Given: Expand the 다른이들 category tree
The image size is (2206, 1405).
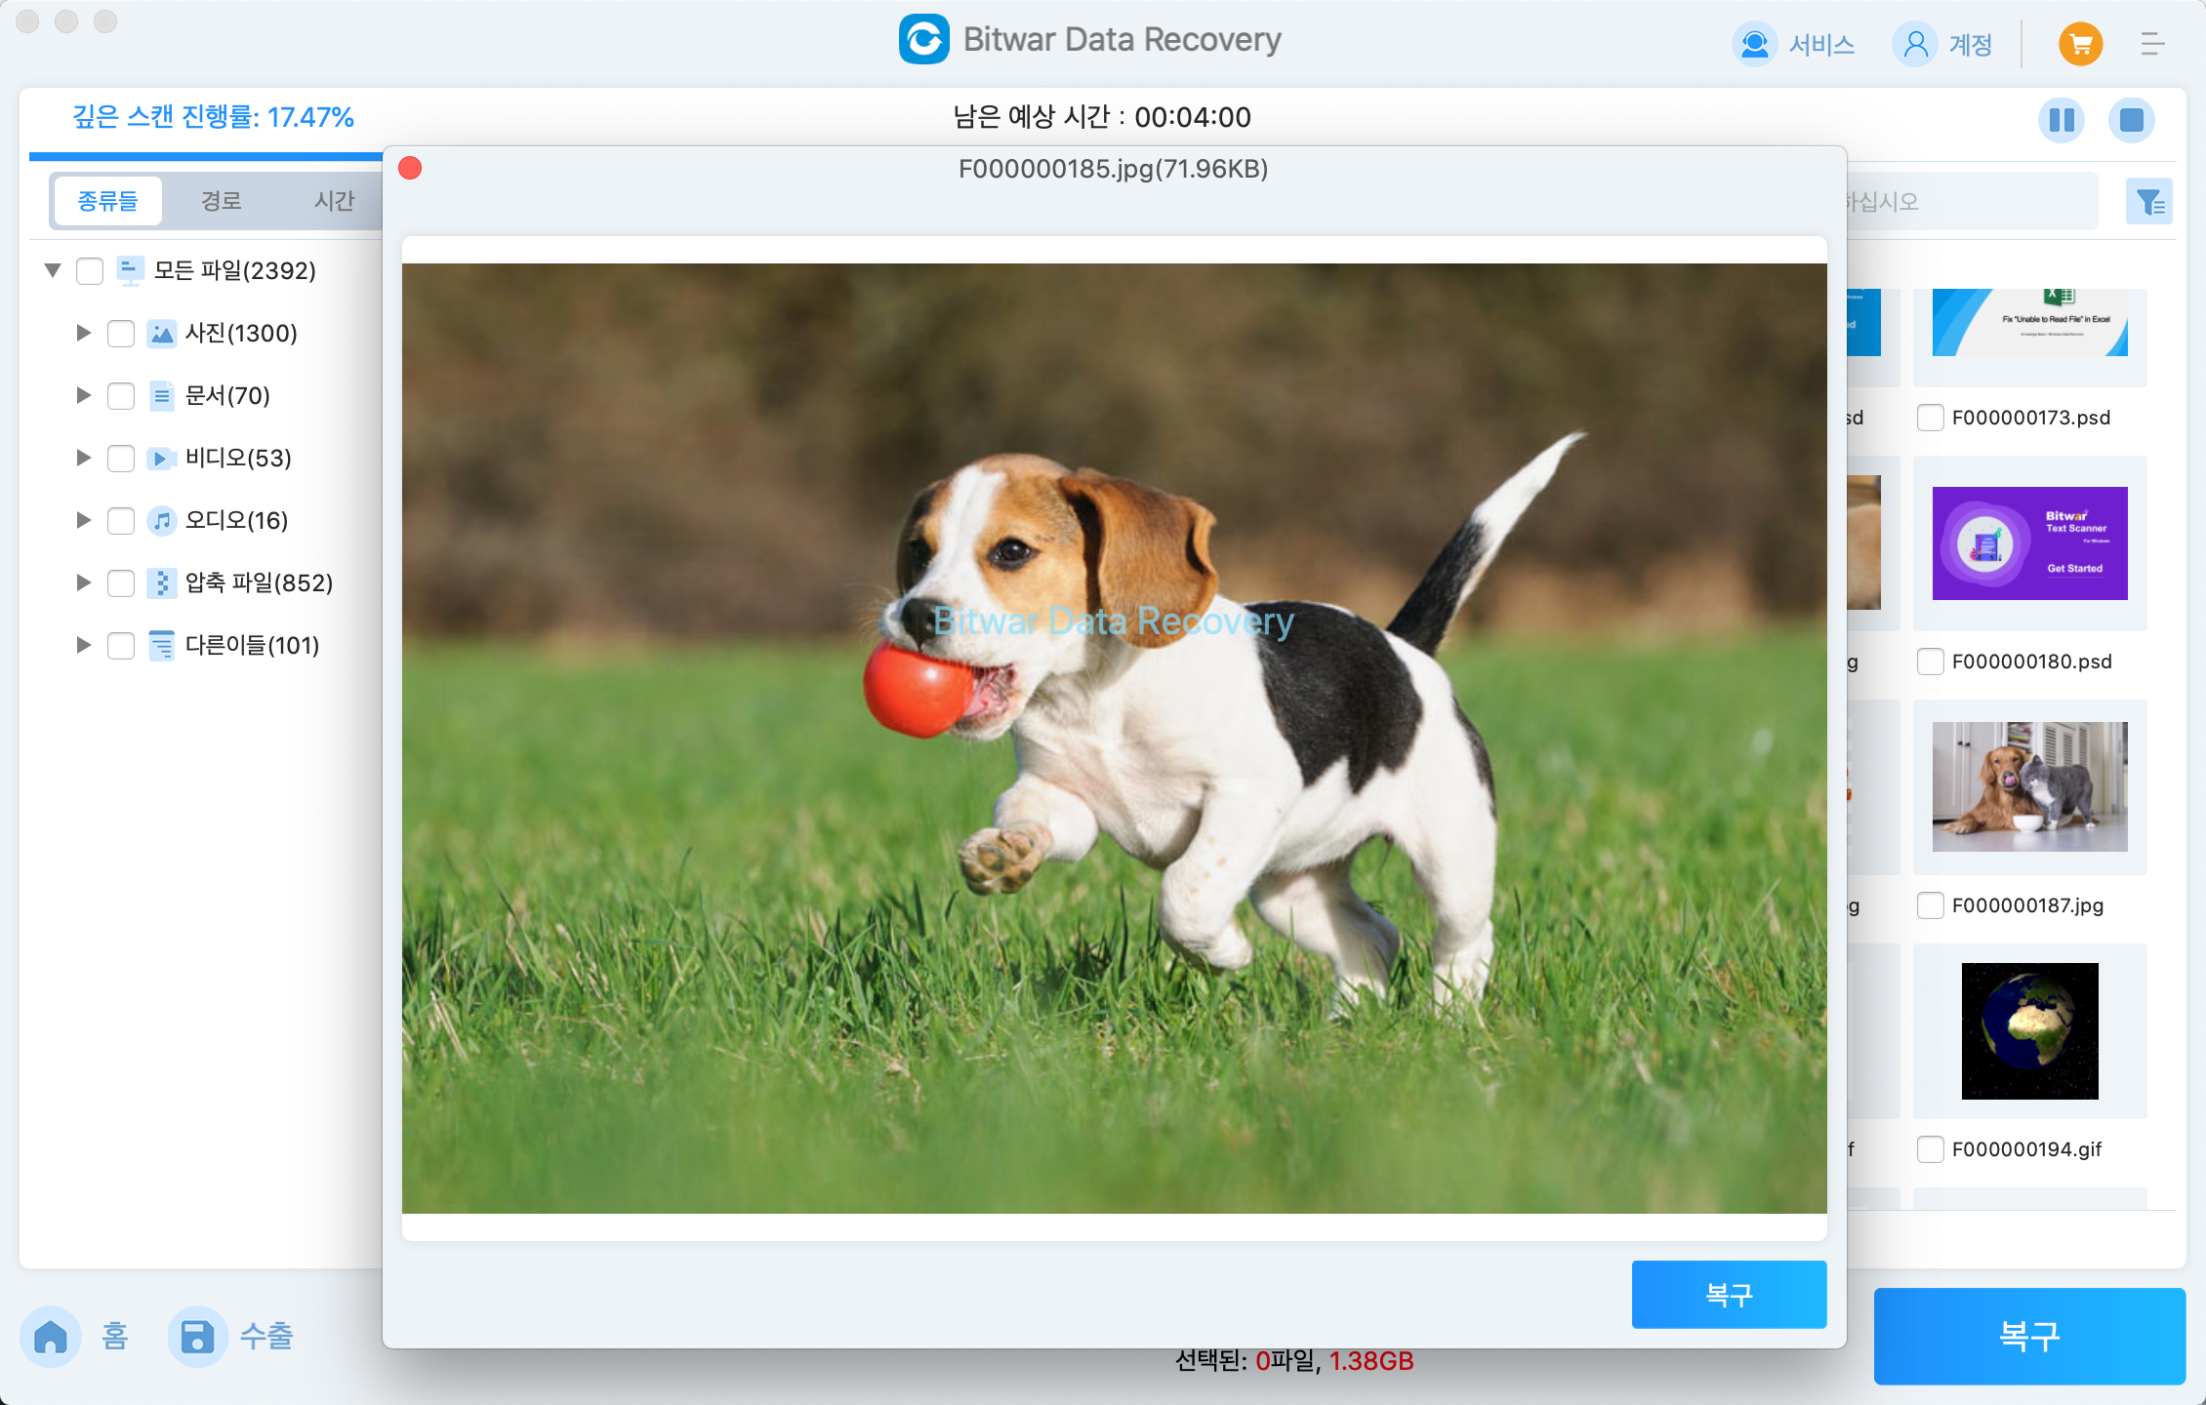Looking at the screenshot, I should [80, 645].
